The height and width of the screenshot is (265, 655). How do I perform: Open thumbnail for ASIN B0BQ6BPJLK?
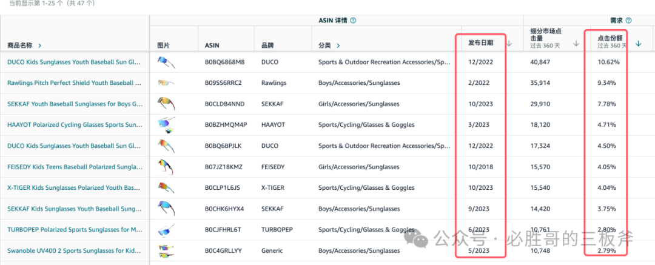pos(166,146)
